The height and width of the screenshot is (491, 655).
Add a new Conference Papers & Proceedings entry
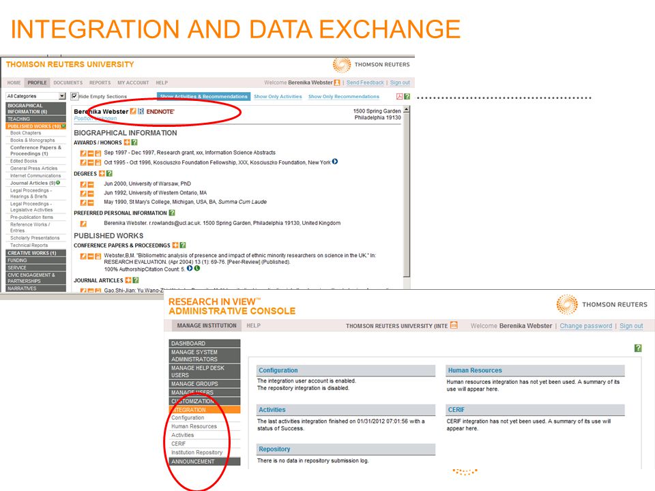pyautogui.click(x=175, y=245)
